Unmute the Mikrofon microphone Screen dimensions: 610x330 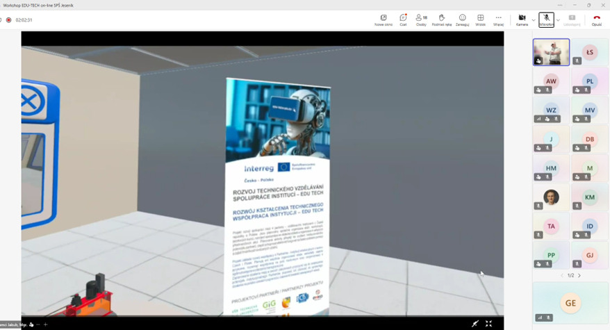(546, 19)
